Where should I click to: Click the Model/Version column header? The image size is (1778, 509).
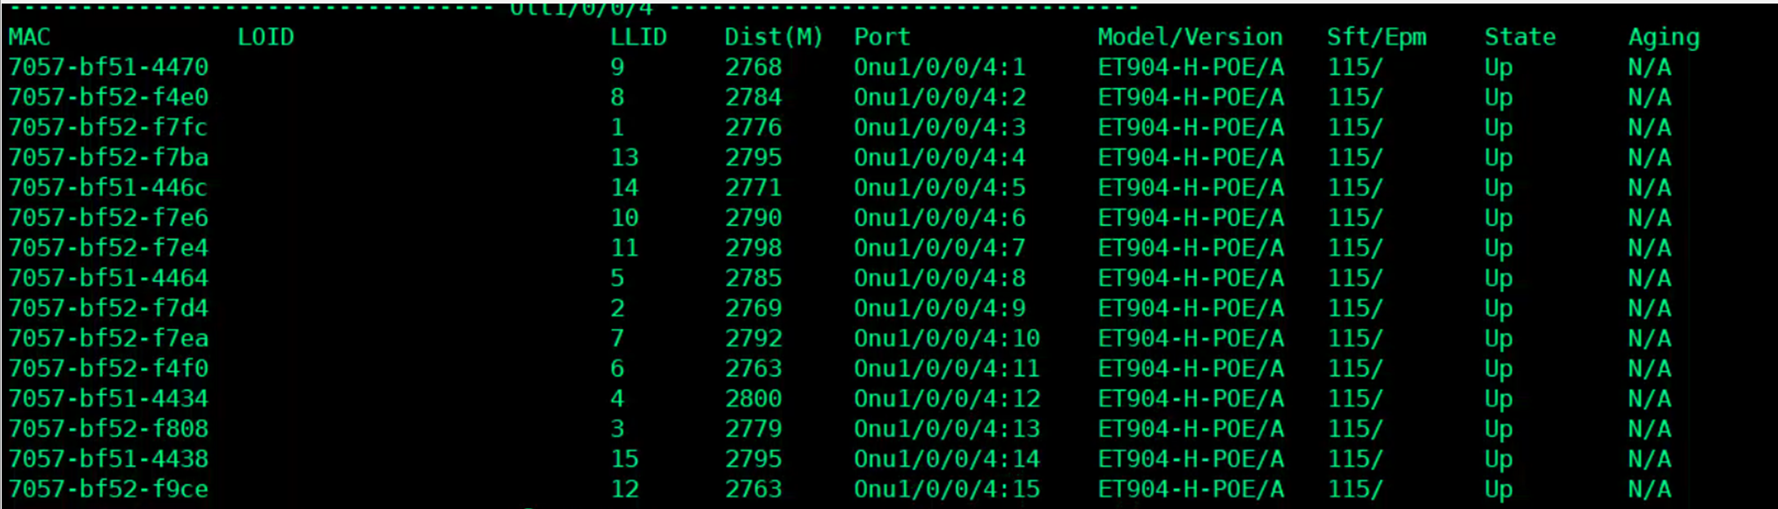coord(1190,38)
